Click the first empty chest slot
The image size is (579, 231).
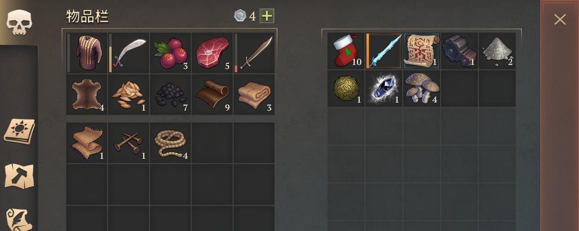[x=459, y=88]
